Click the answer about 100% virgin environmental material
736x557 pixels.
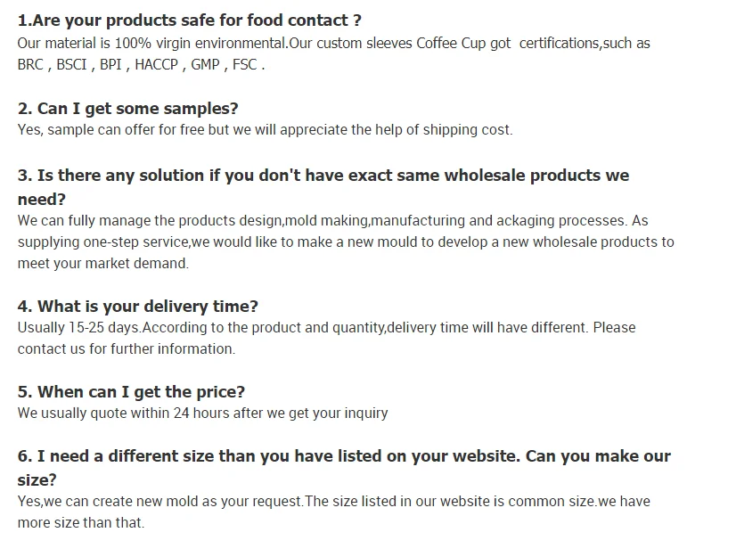333,43
